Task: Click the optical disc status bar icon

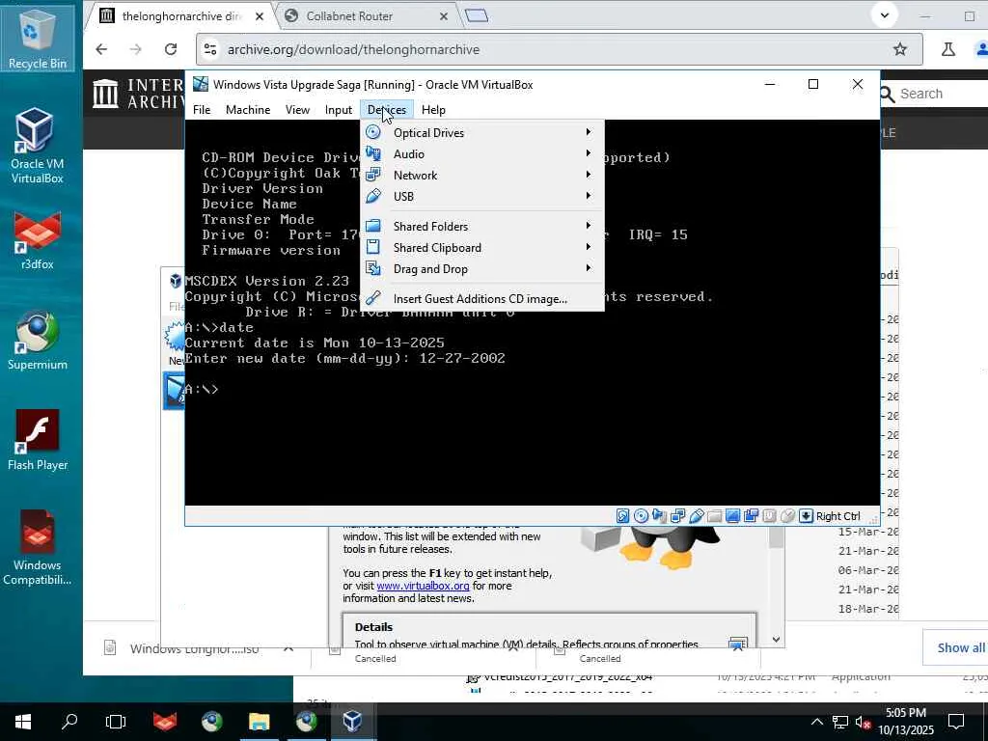Action: click(x=641, y=516)
